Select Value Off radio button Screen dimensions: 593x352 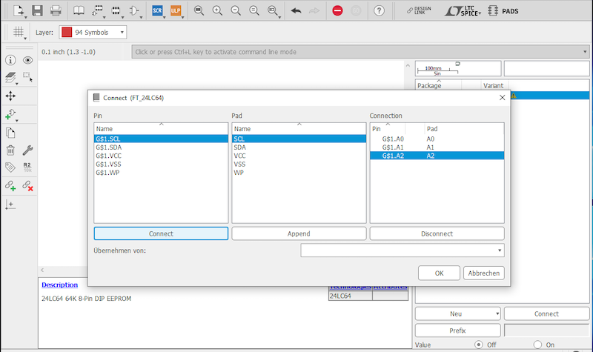[x=479, y=345]
